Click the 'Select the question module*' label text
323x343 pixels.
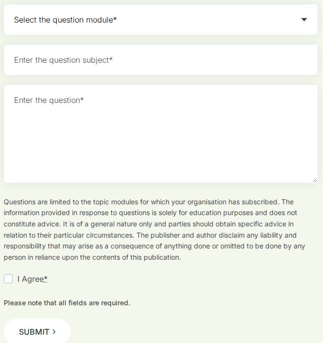pos(65,20)
